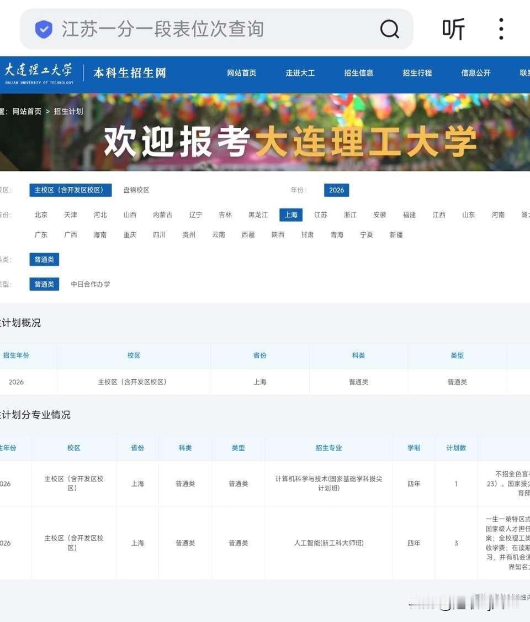The image size is (530, 622).
Task: Select 山东 province filter
Action: 469,215
